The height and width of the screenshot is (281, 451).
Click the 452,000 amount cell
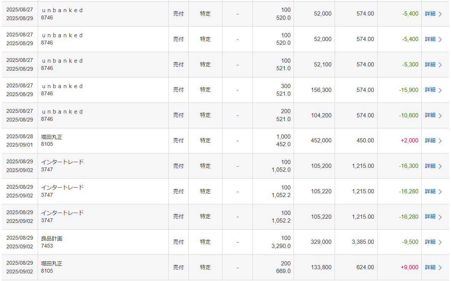(321, 140)
